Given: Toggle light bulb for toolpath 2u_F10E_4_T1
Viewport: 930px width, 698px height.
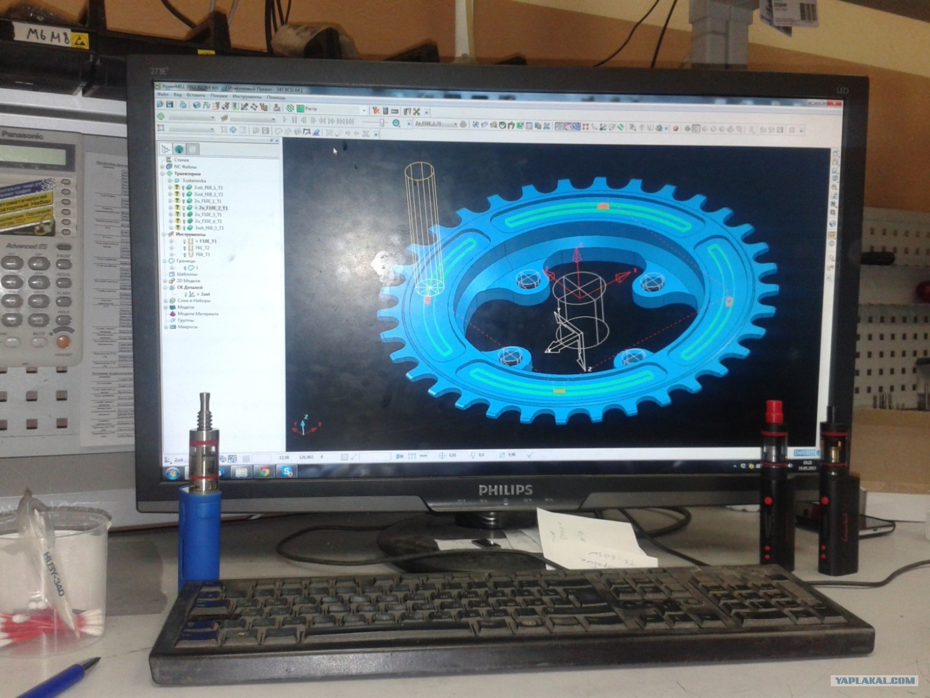Looking at the screenshot, I should click(183, 221).
